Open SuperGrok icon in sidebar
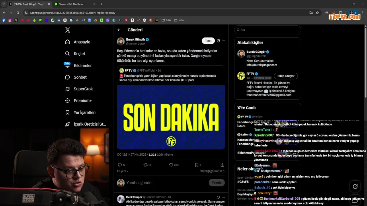Viewport: 367px width, 206px height. coord(67,89)
